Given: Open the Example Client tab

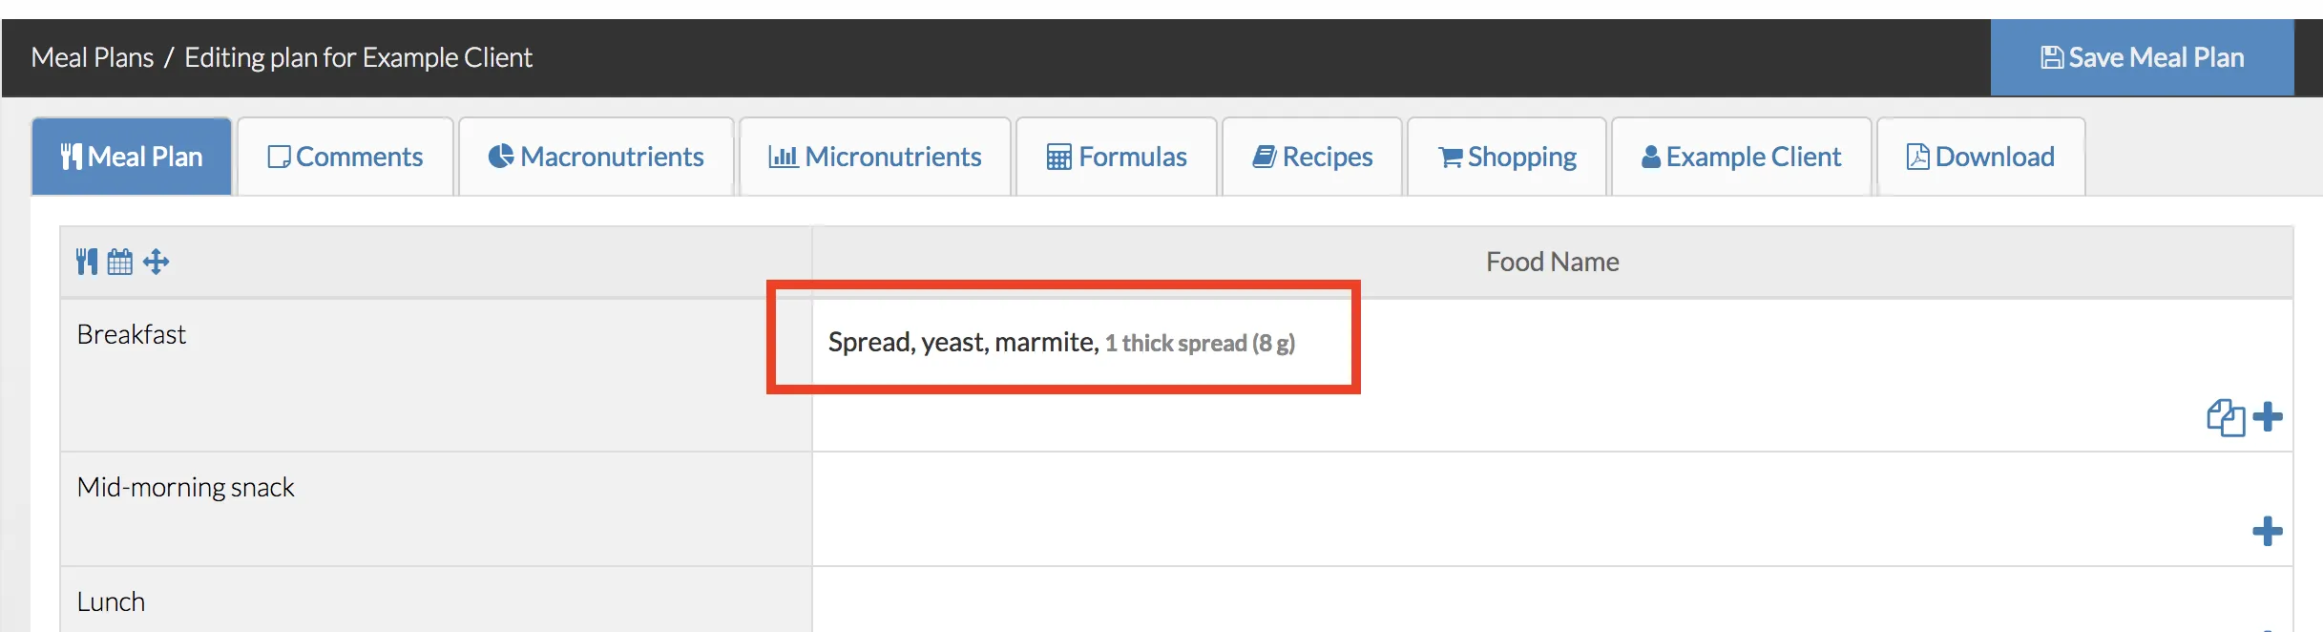Looking at the screenshot, I should coord(1741,157).
